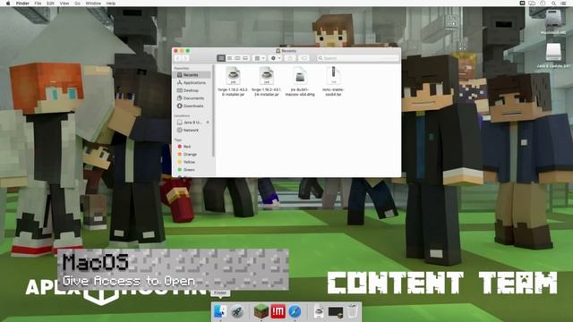Open the dark stack item in the Dock
This screenshot has height=322, width=573.
coord(336,312)
